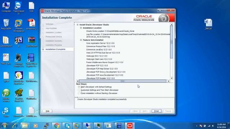Select Finish Installation without Starting JDeveloper
Screen dimensions: 230x129
(79, 93)
